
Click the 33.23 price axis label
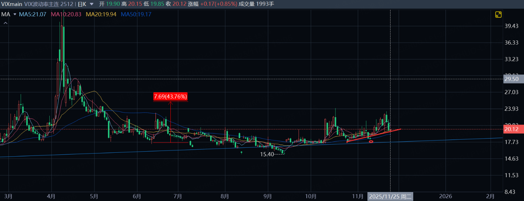click(x=512, y=59)
